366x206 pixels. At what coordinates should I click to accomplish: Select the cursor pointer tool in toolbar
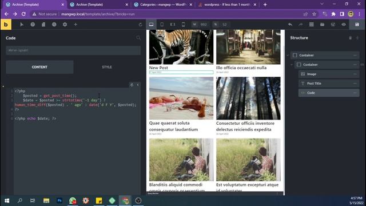[22, 25]
